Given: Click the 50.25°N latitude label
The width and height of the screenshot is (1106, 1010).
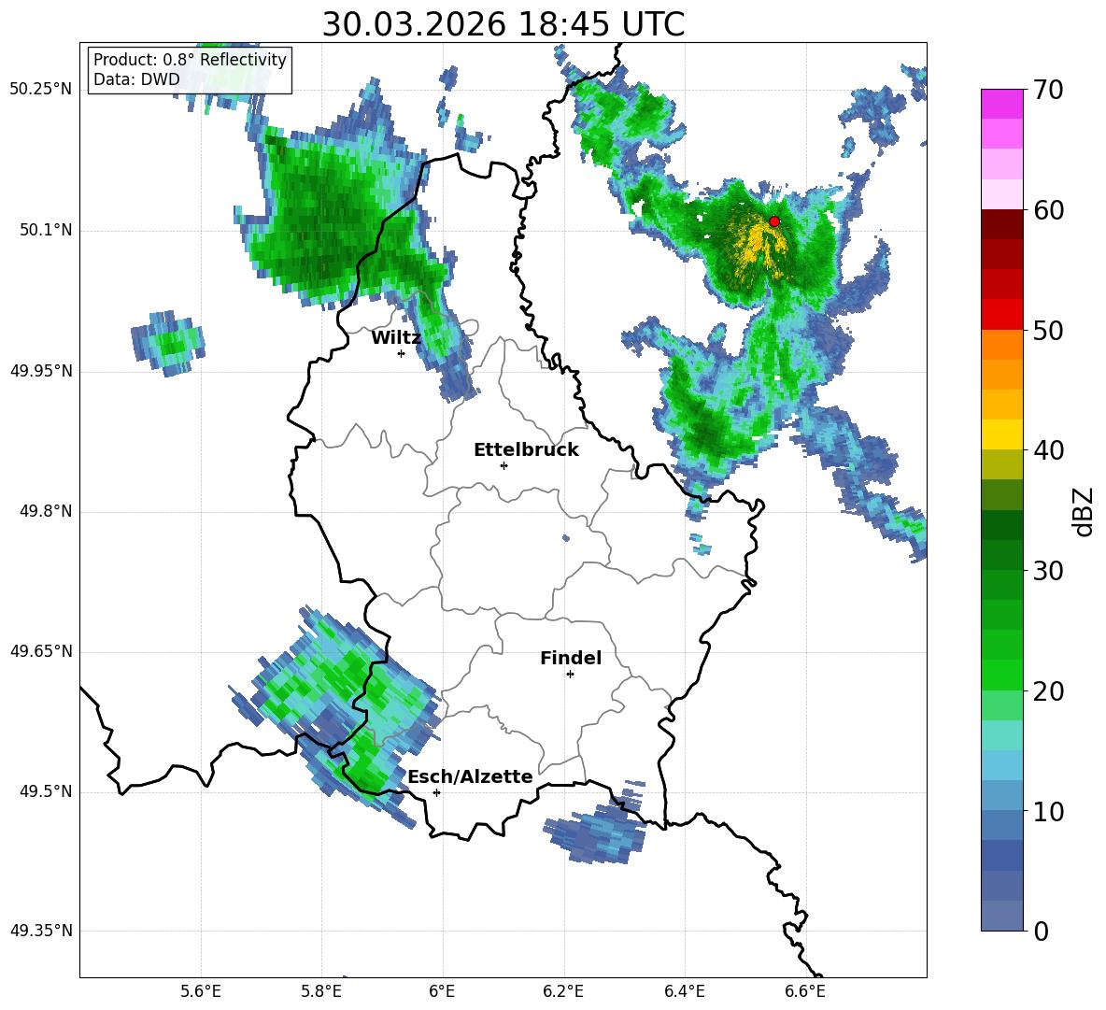Looking at the screenshot, I should 41,90.
